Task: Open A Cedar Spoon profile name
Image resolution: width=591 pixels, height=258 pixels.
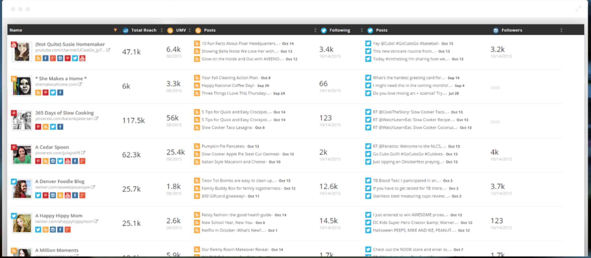Action: pyautogui.click(x=52, y=147)
